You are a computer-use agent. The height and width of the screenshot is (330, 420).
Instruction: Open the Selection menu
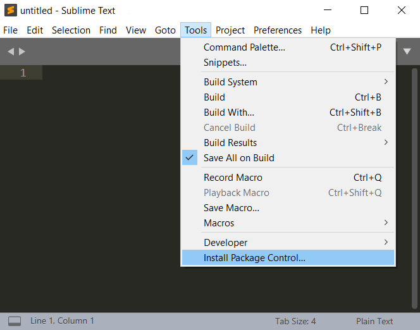coord(71,30)
